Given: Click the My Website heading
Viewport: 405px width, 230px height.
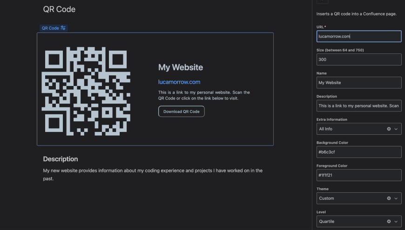Looking at the screenshot, I should (181, 67).
